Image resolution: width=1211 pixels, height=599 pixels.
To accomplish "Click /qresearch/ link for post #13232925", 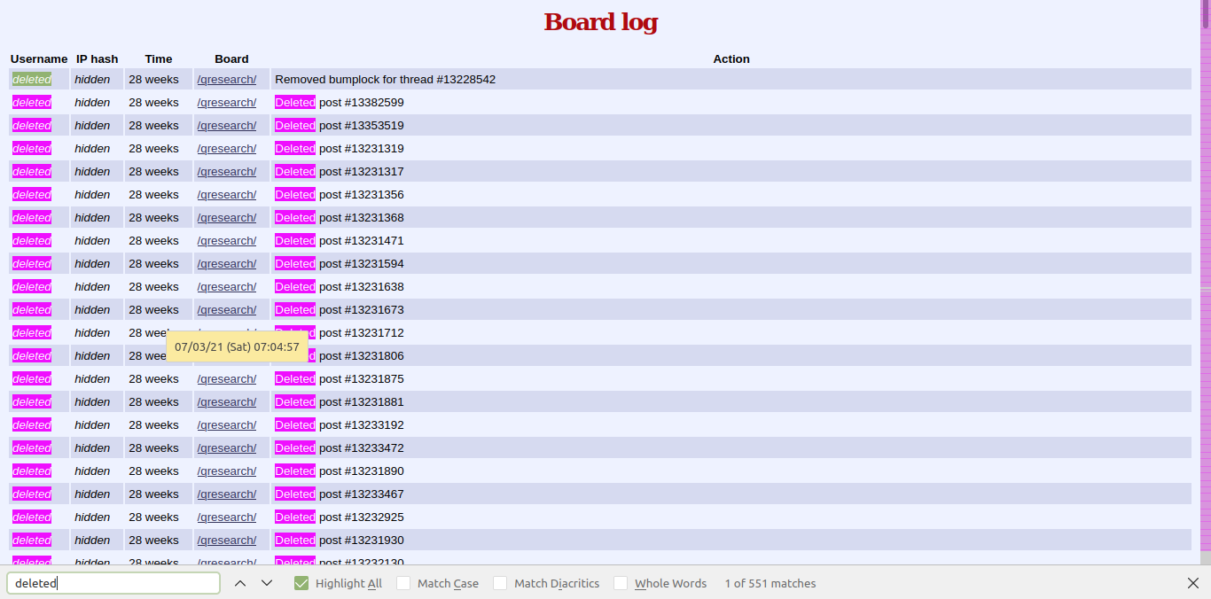I will point(227,517).
